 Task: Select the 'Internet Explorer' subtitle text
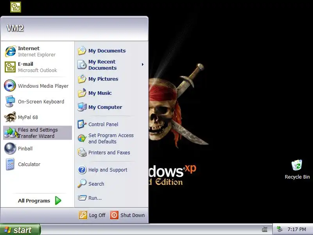click(x=37, y=55)
